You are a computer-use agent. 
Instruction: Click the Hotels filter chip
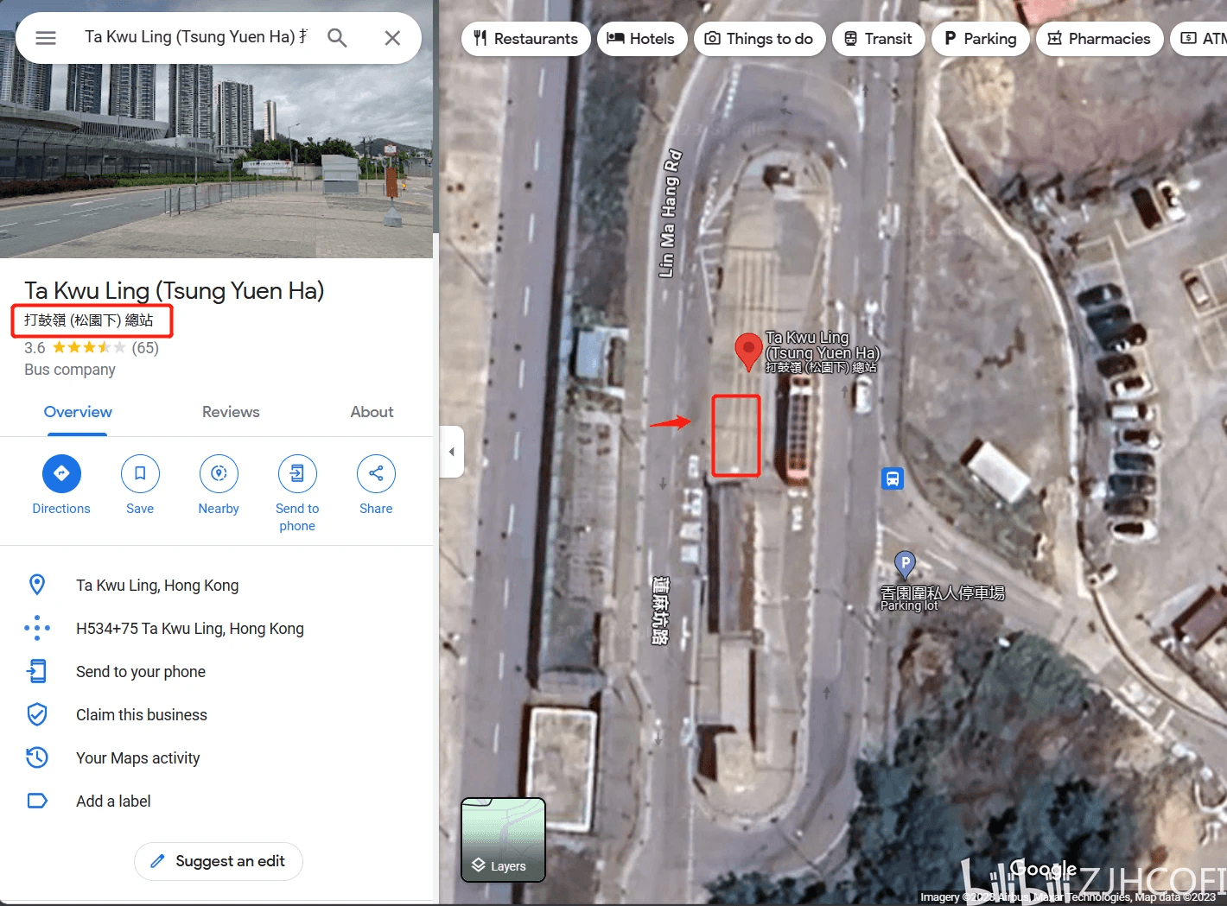[642, 39]
